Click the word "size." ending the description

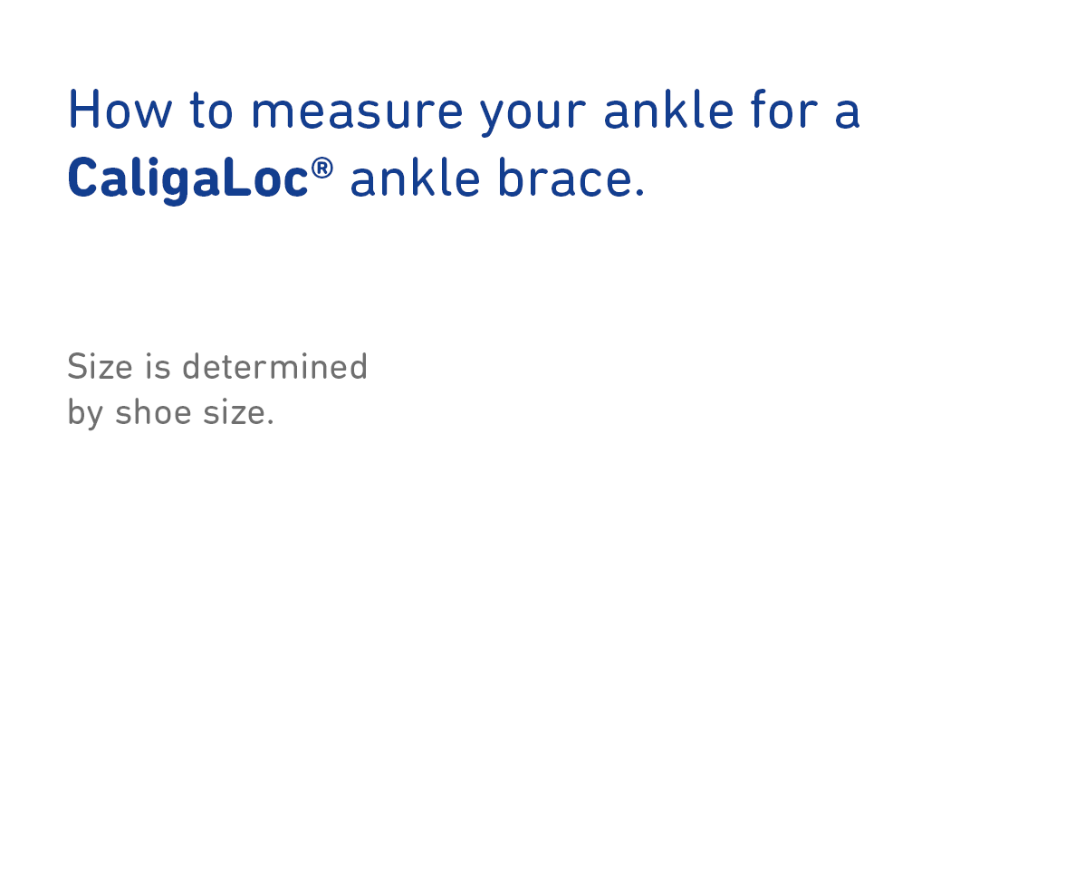[238, 413]
